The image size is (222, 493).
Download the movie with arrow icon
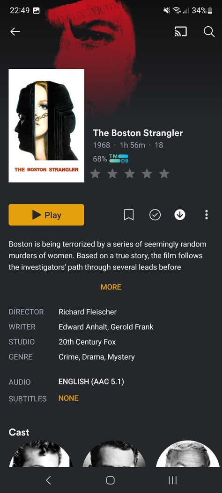180,215
